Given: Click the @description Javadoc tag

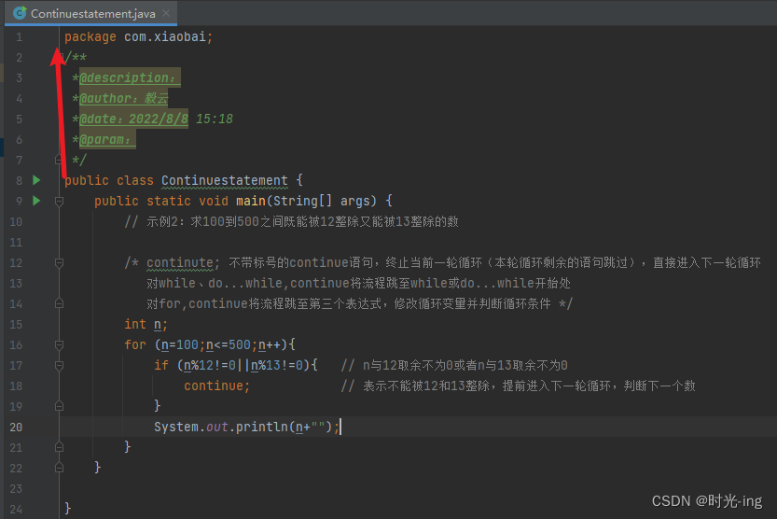Looking at the screenshot, I should tap(126, 77).
